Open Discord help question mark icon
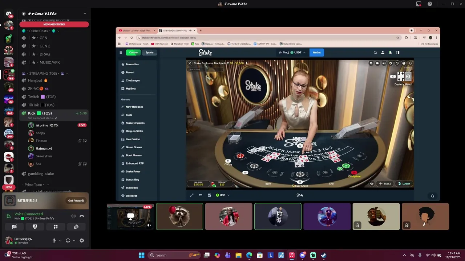Image resolution: width=465 pixels, height=261 pixels. click(430, 4)
